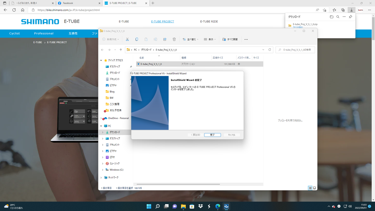Open the 表示 view dropdown

click(x=209, y=39)
